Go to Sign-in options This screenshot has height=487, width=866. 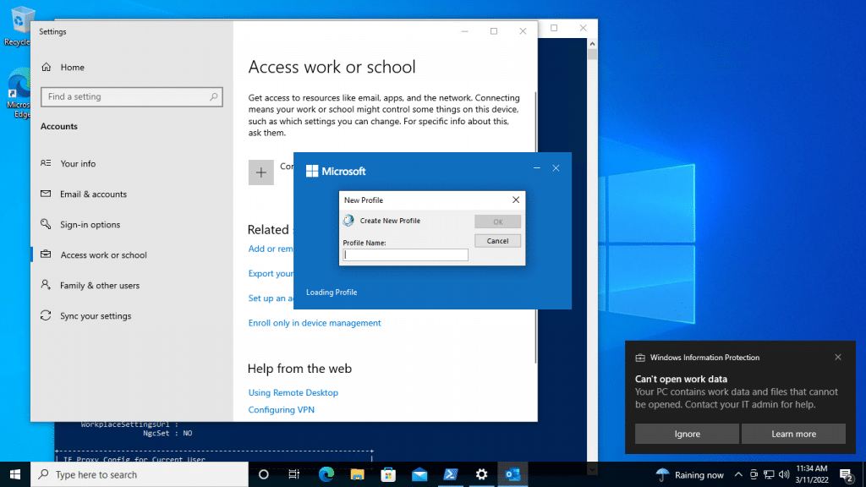coord(90,225)
